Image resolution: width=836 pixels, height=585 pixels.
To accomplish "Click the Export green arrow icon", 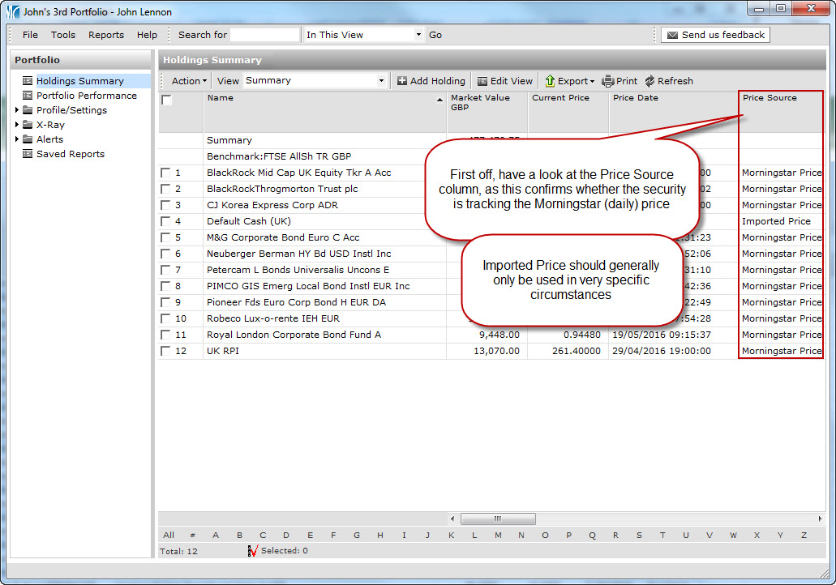I will [550, 81].
